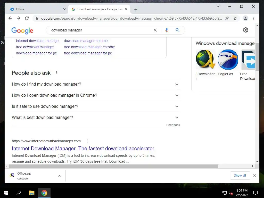Viewport: 264px width, 198px height.
Task: Expand 'How do I find my download manager?'
Action: (96, 84)
